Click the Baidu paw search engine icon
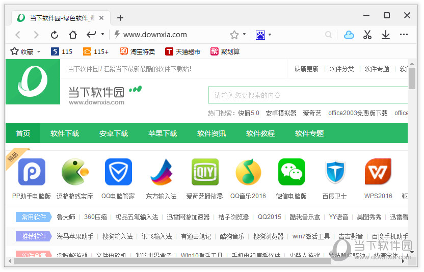 tap(260, 35)
